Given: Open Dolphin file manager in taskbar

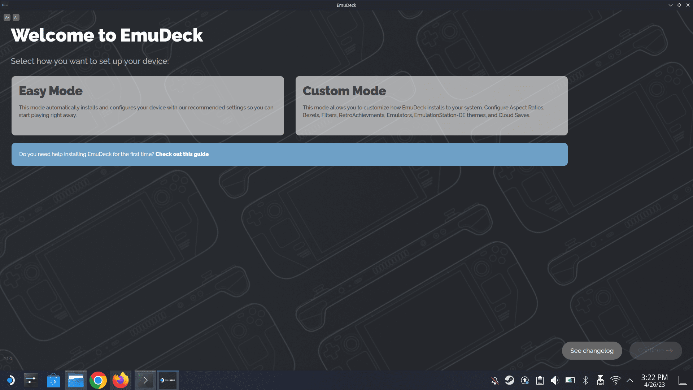Looking at the screenshot, I should pos(76,380).
